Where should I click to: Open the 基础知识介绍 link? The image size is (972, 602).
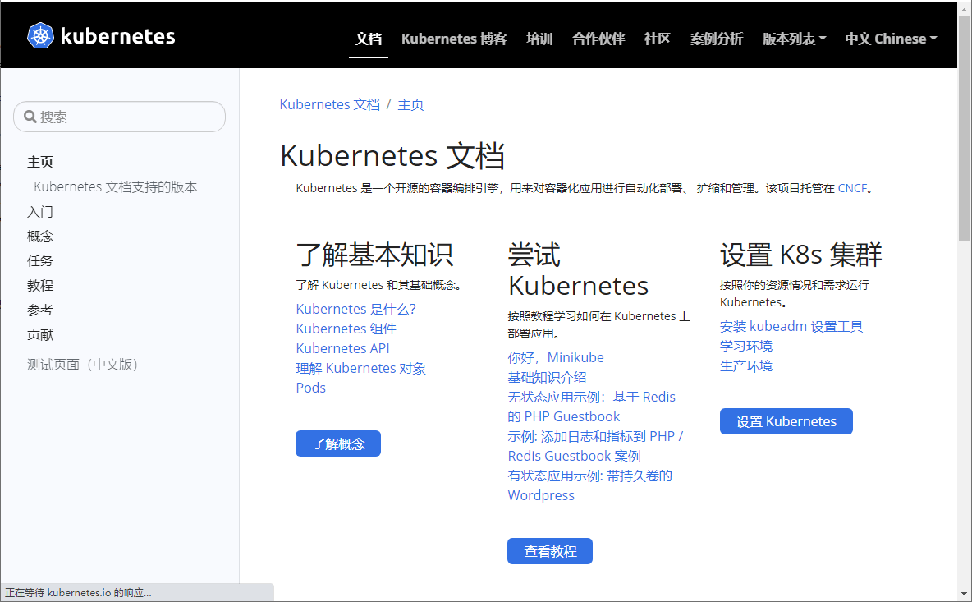pos(547,377)
